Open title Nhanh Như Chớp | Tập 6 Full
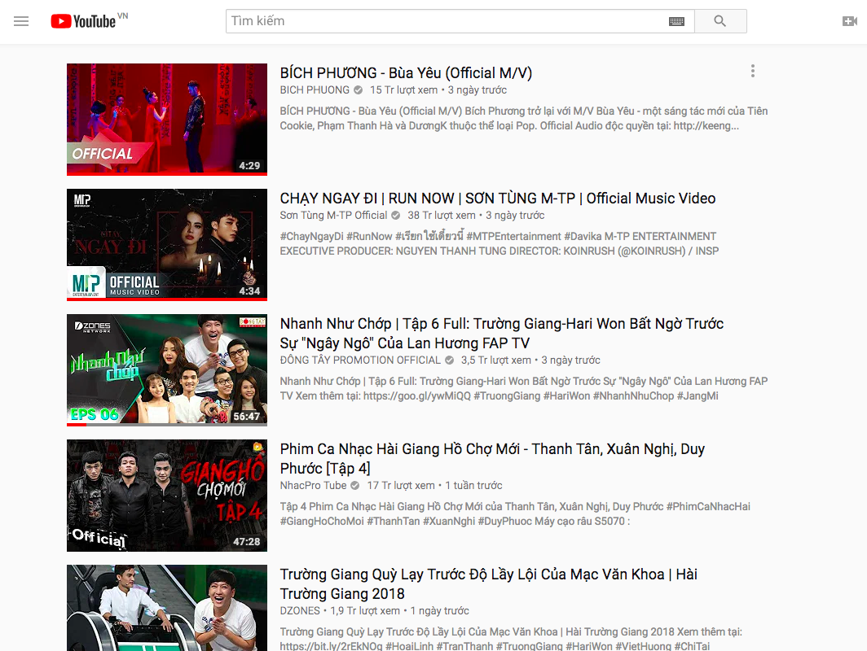Image resolution: width=867 pixels, height=651 pixels. [x=501, y=333]
